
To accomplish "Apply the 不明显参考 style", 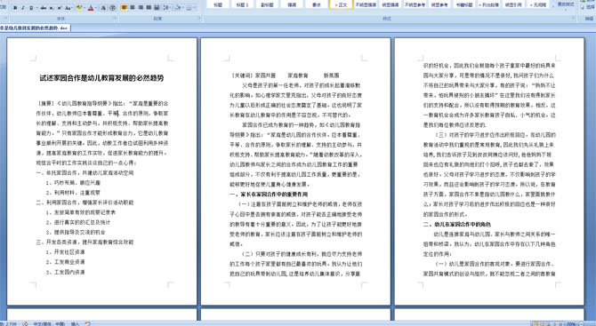I will (x=415, y=4).
